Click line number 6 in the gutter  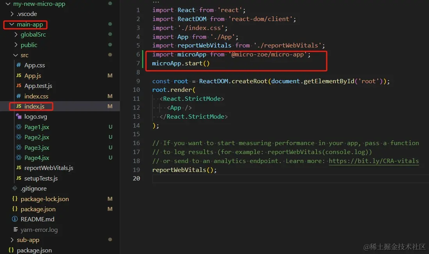pyautogui.click(x=138, y=54)
